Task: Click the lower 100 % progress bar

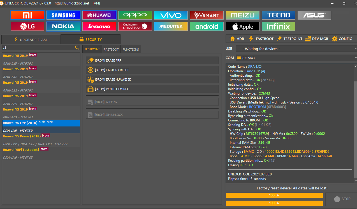Action: pyautogui.click(x=274, y=203)
